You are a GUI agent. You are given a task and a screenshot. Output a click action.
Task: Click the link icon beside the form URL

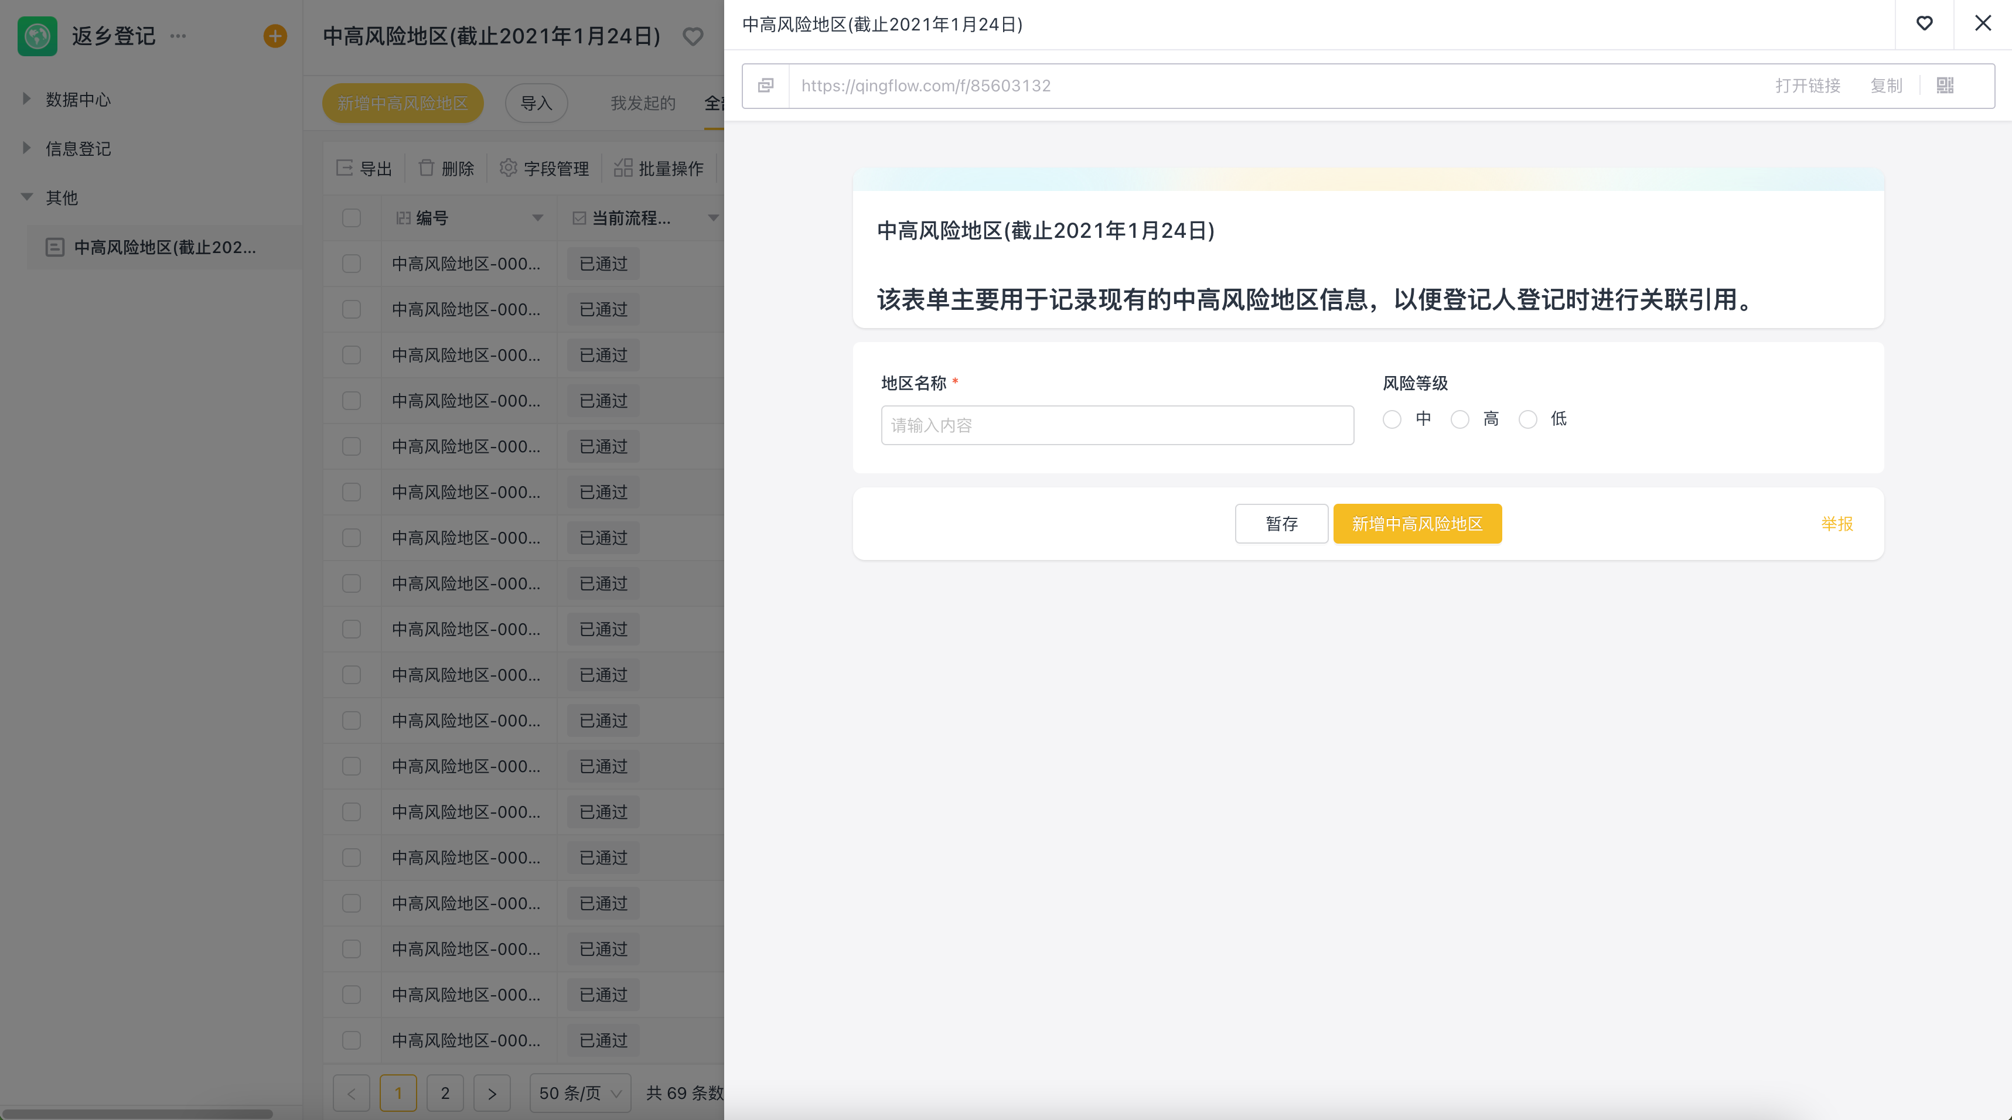click(x=765, y=86)
